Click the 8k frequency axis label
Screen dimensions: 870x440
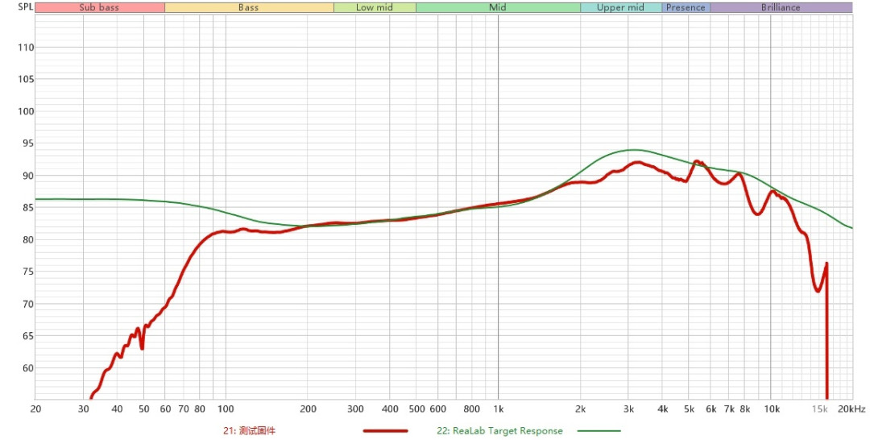coord(744,409)
